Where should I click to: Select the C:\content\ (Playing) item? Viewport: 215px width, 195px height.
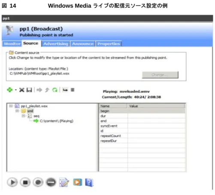[57, 121]
